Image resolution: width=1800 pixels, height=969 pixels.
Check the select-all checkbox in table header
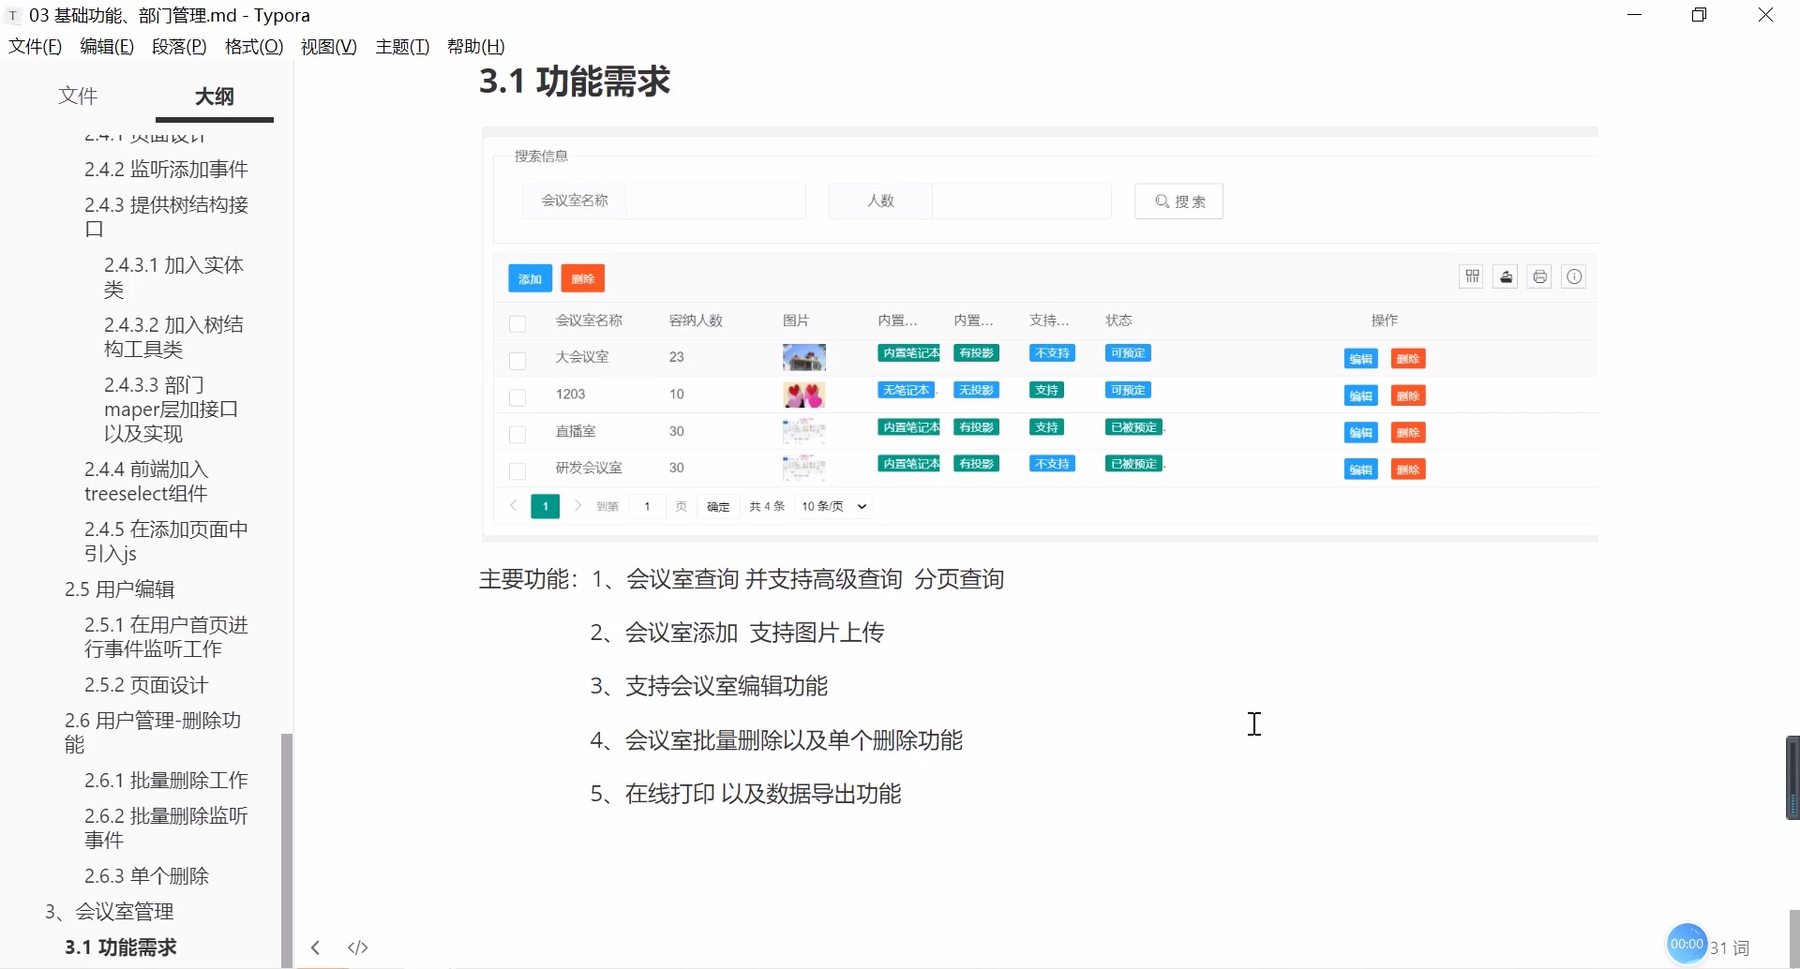(518, 322)
